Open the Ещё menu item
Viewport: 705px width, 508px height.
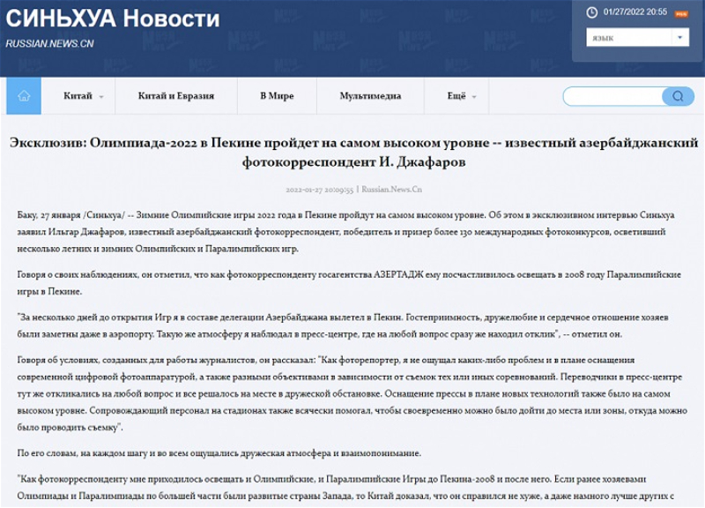pyautogui.click(x=456, y=96)
